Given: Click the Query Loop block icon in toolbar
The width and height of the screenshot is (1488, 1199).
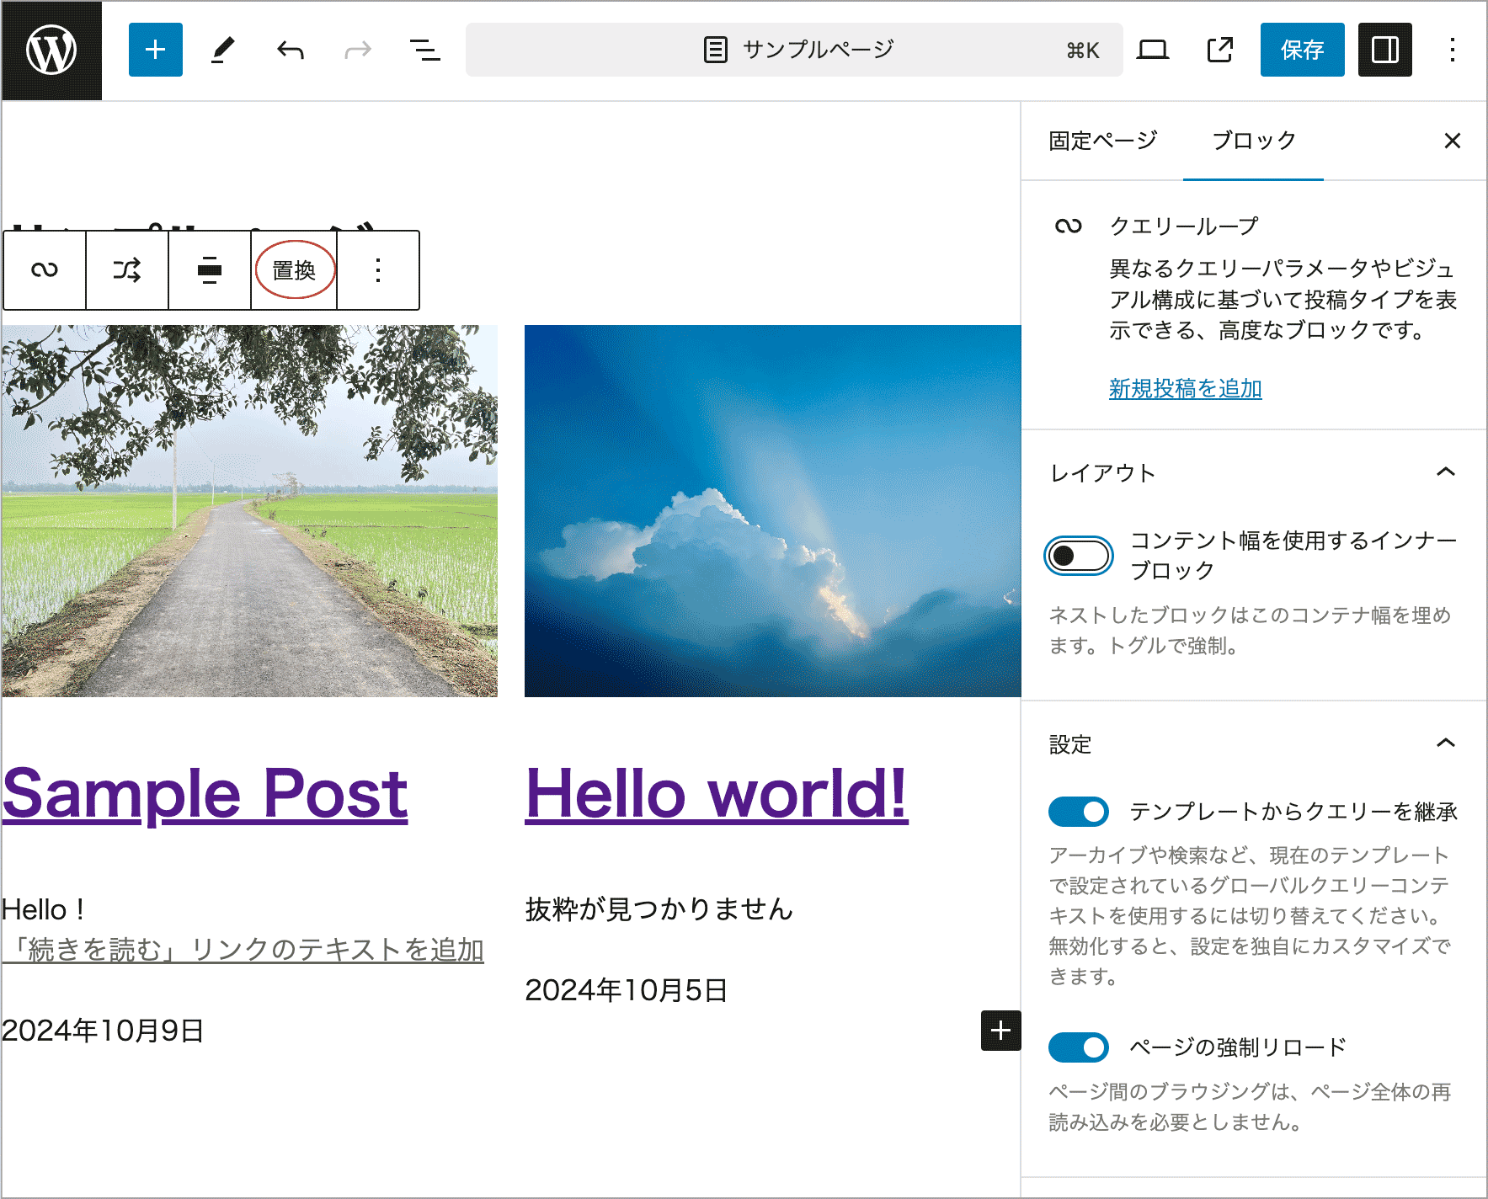Looking at the screenshot, I should [45, 270].
